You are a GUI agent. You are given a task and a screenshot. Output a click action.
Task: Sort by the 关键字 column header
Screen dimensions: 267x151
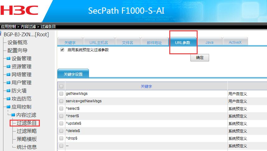pos(146,87)
